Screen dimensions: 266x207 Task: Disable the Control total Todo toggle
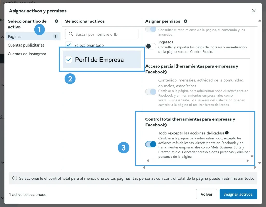click(151, 144)
